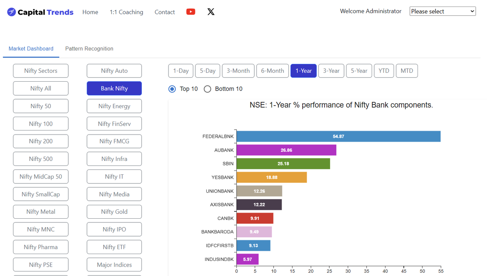The image size is (487, 276).
Task: Show Nifty FinServ components
Action: click(x=114, y=124)
